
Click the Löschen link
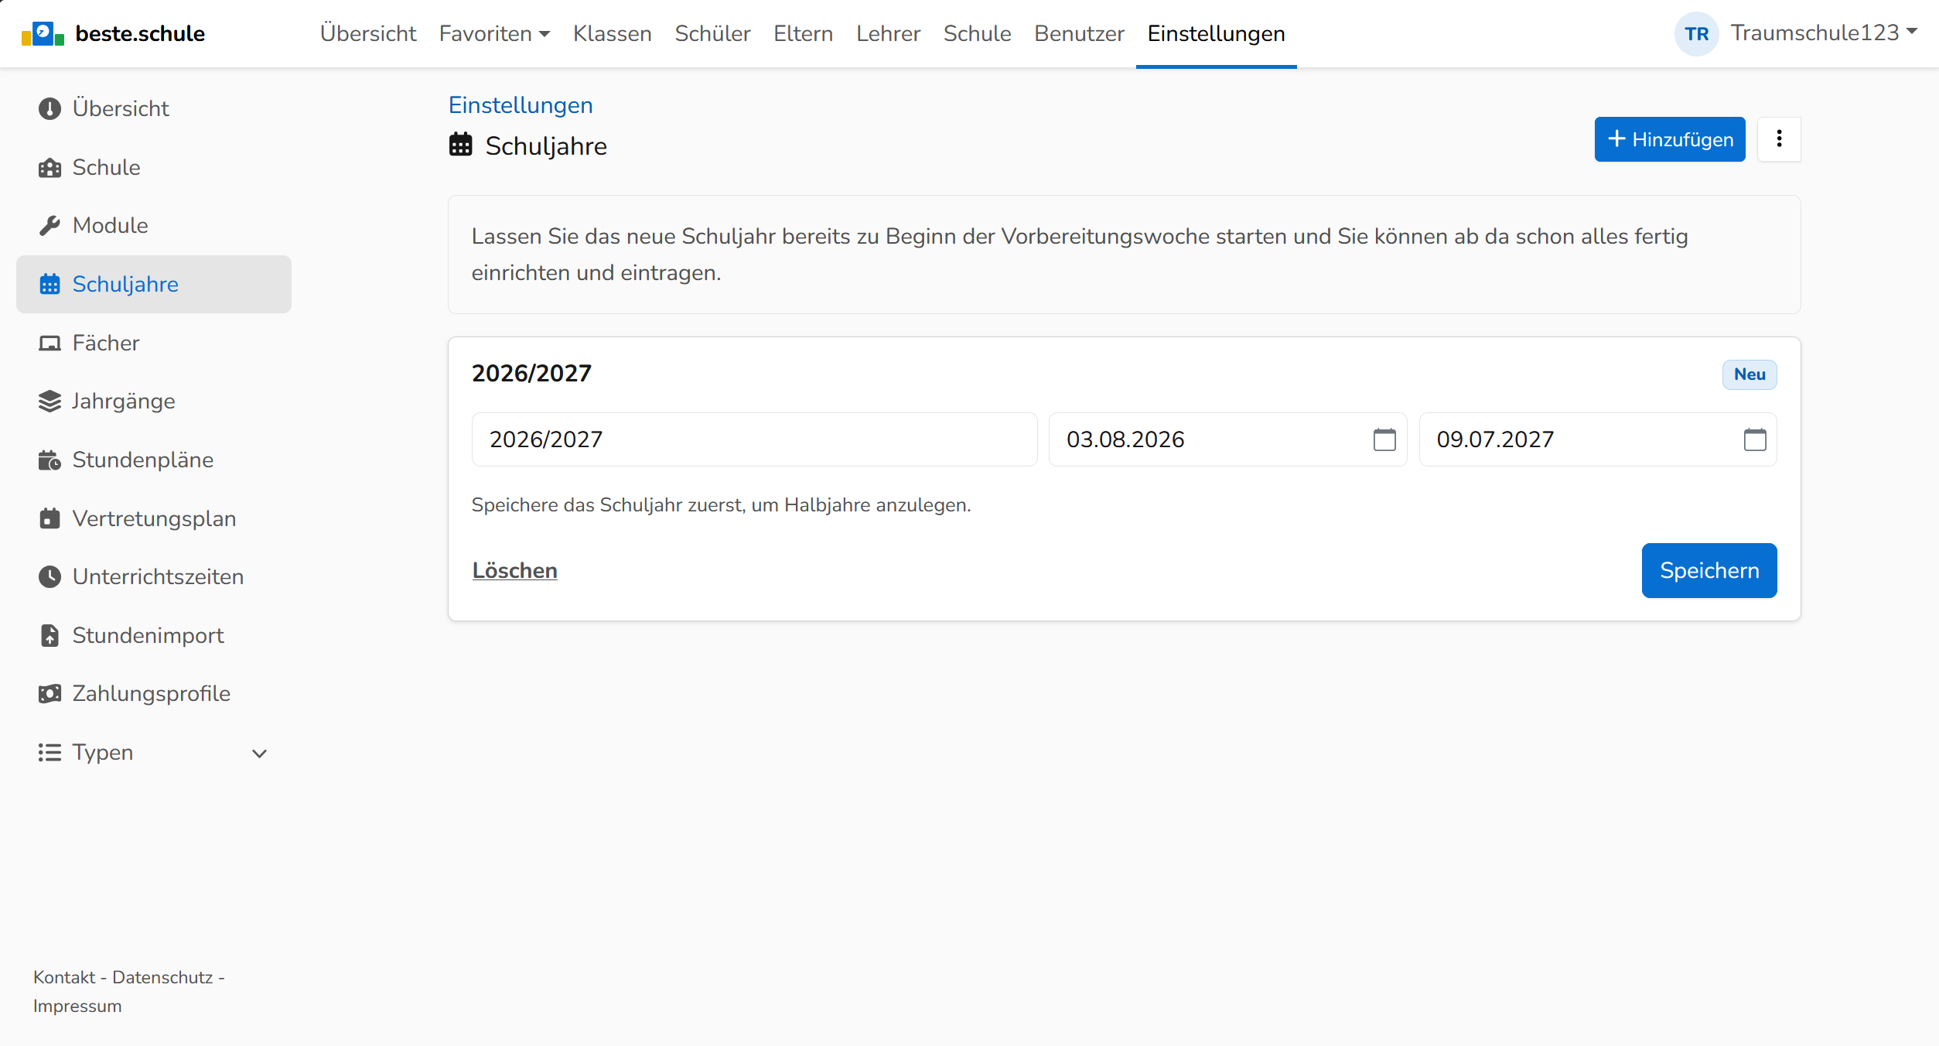(515, 571)
